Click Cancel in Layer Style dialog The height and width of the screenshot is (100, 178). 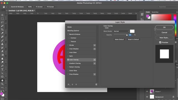tap(164, 32)
